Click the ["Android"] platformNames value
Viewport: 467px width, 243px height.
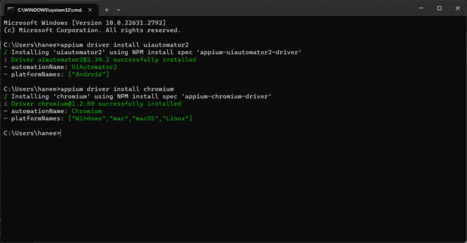pyautogui.click(x=89, y=74)
